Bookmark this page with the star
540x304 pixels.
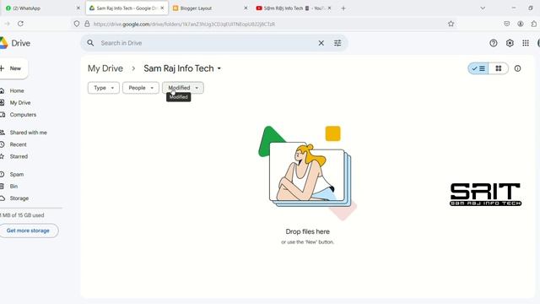click(451, 24)
